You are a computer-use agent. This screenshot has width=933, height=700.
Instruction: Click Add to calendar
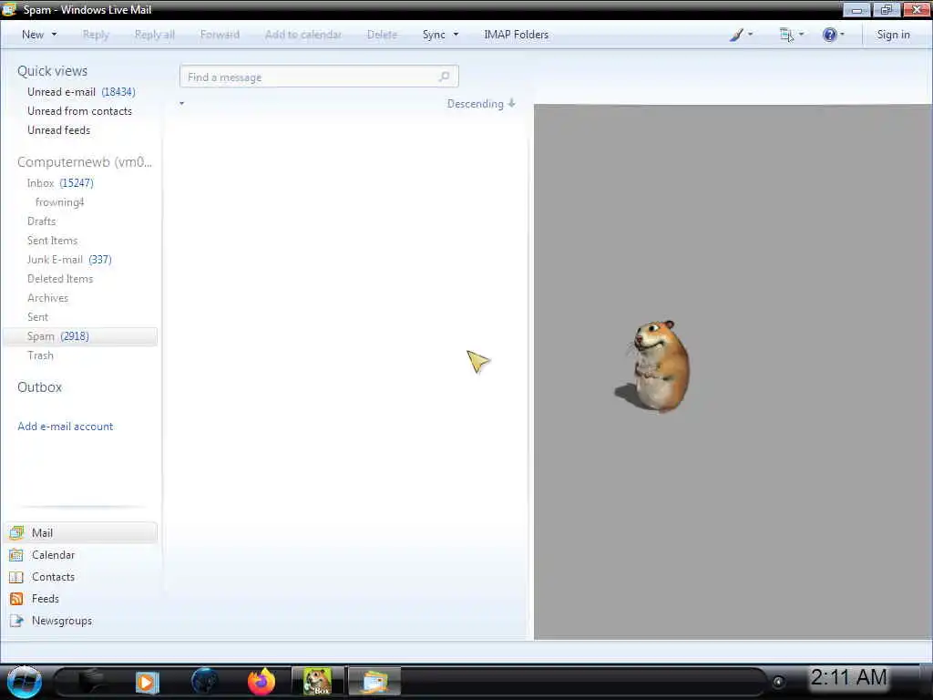tap(303, 35)
